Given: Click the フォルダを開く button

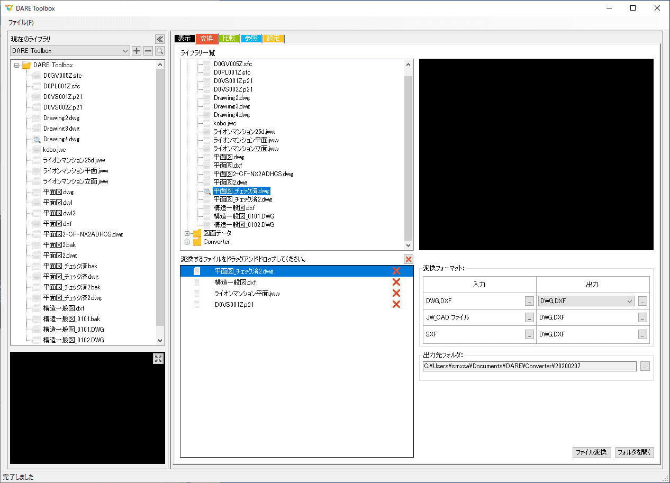Looking at the screenshot, I should tap(635, 453).
